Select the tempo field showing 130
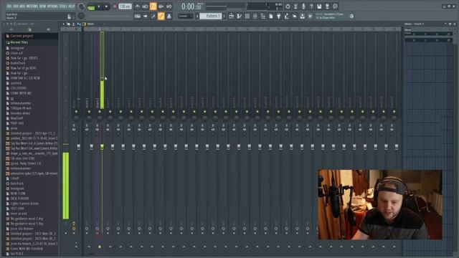This screenshot has width=459, height=258. [x=125, y=6]
